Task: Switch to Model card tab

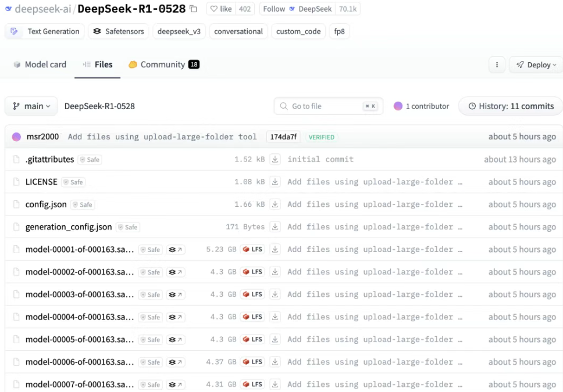Action: [40, 64]
